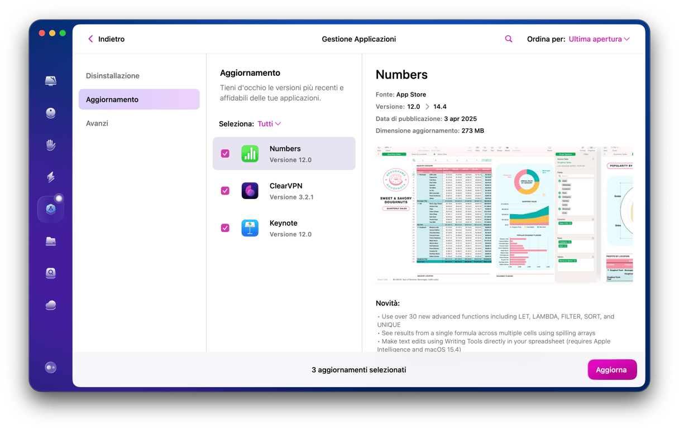Click the magnifying glass search icon
The image size is (679, 430).
coord(509,39)
